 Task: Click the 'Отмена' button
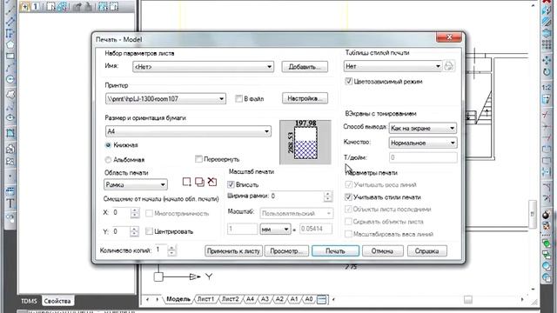[x=382, y=251]
